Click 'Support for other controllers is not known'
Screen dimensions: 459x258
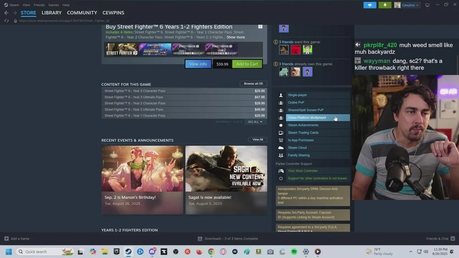(x=317, y=178)
